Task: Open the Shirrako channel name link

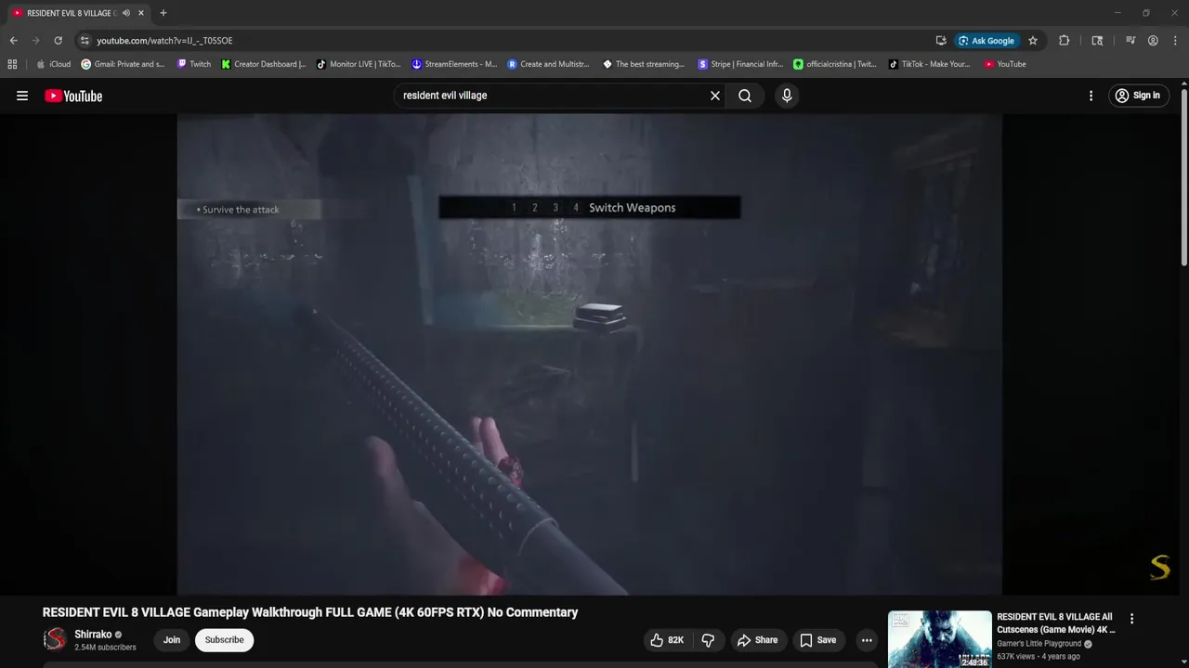Action: click(93, 635)
